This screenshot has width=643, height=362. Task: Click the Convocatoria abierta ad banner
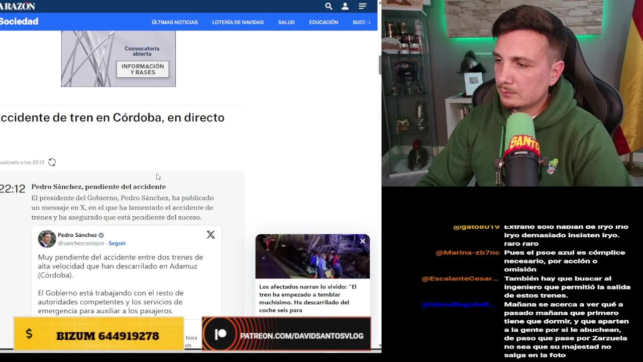click(x=119, y=58)
